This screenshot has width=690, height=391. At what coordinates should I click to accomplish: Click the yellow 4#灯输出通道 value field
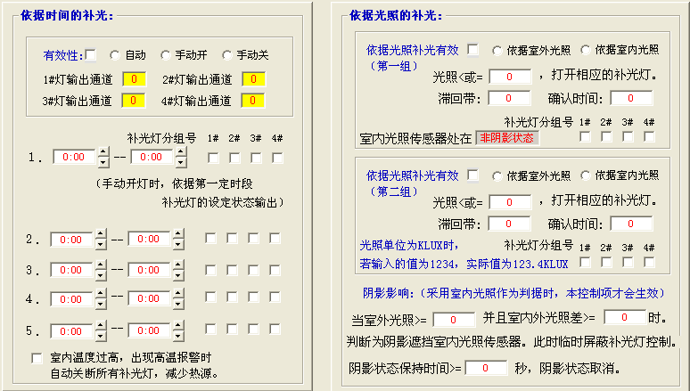coord(253,101)
